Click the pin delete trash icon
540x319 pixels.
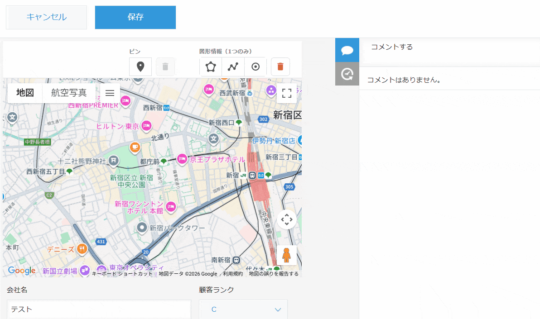165,67
